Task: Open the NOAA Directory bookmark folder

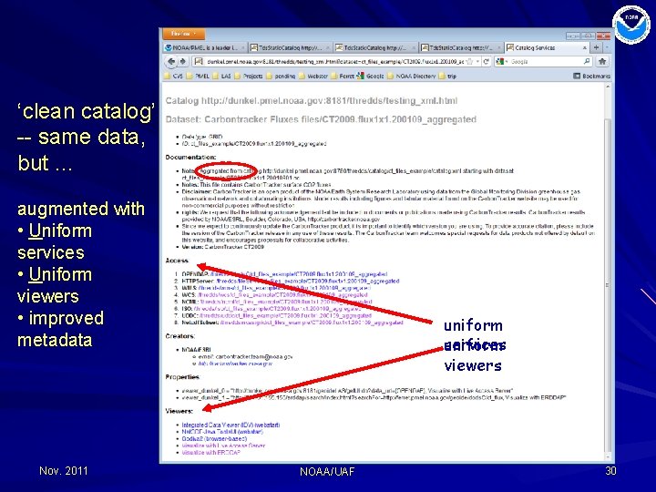Action: 412,77
